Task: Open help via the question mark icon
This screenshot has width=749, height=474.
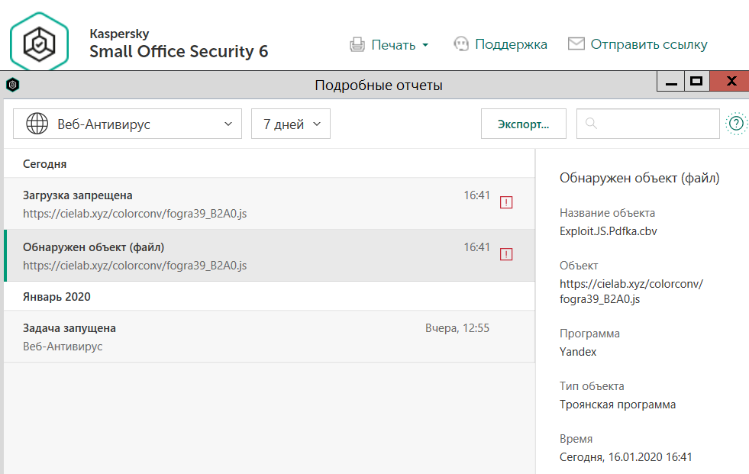Action: [736, 123]
